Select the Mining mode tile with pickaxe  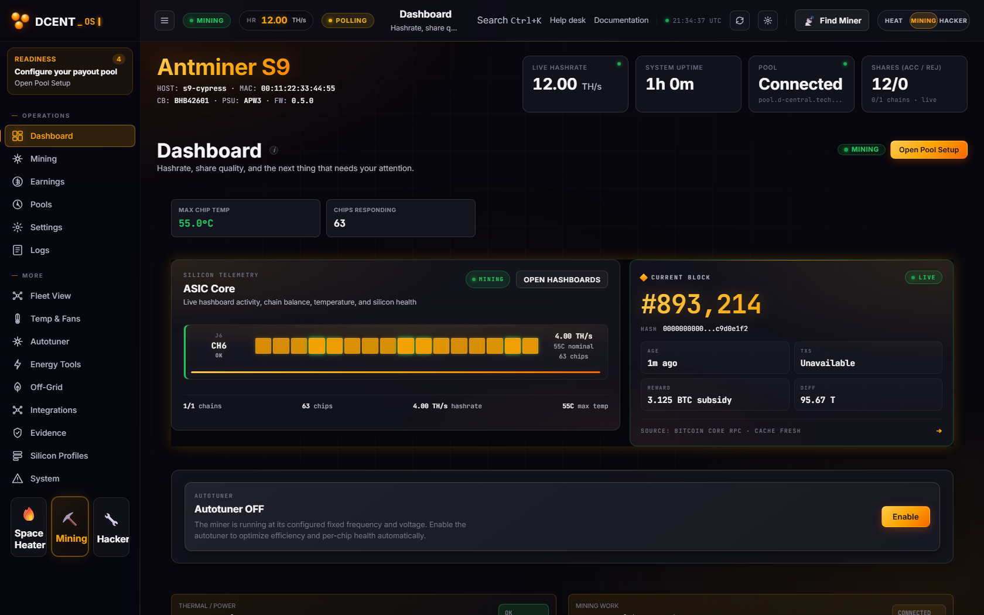70,527
